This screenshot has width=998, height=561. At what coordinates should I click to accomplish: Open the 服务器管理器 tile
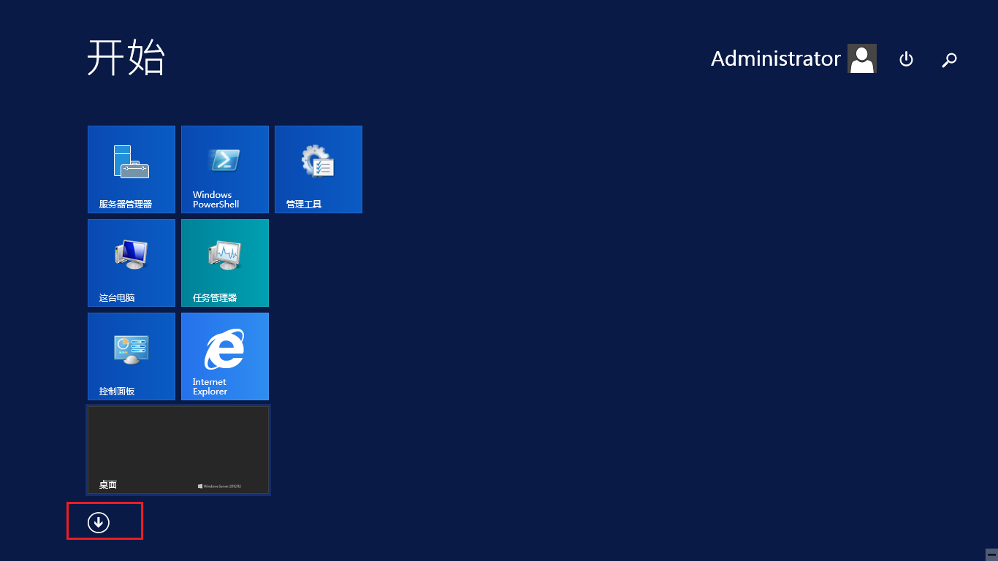coord(132,169)
